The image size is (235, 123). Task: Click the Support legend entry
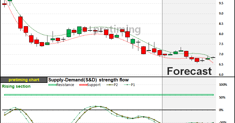pyautogui.click(x=89, y=85)
